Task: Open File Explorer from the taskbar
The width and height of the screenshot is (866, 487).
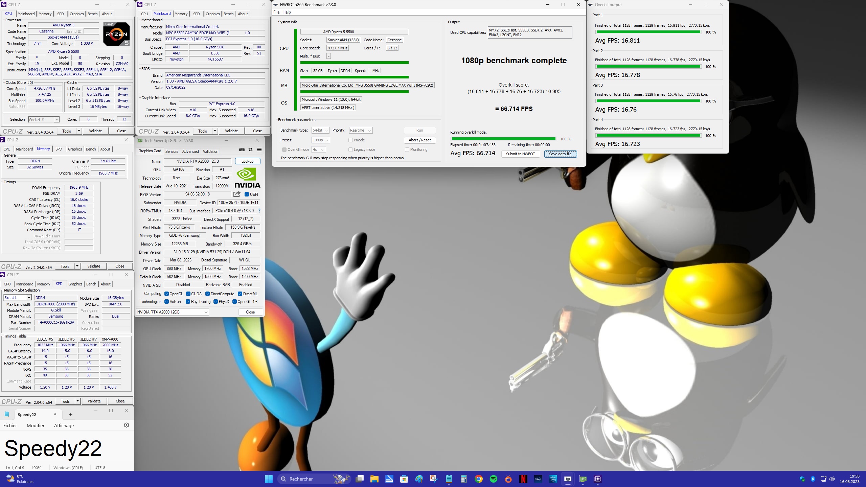Action: (374, 479)
